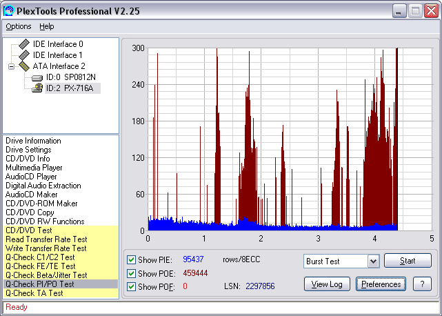Click the Burst Test combo box text
Viewport: 442px width, 316px height.
[323, 261]
